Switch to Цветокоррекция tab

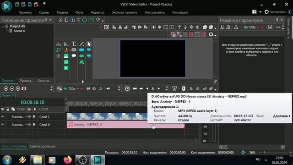pos(43,146)
